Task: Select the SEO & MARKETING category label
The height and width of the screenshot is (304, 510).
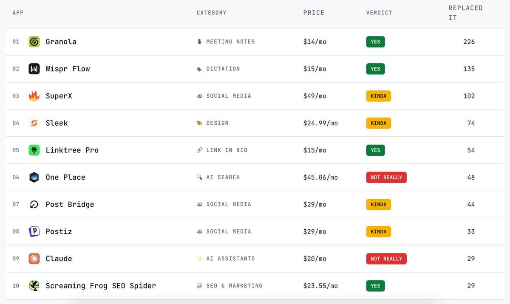Action: click(x=235, y=286)
